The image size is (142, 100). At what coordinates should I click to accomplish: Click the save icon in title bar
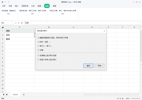(2, 2)
